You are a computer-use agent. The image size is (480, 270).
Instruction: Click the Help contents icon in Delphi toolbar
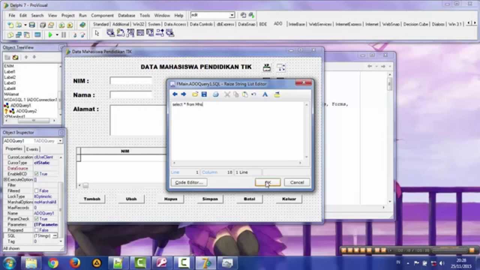[x=82, y=25]
